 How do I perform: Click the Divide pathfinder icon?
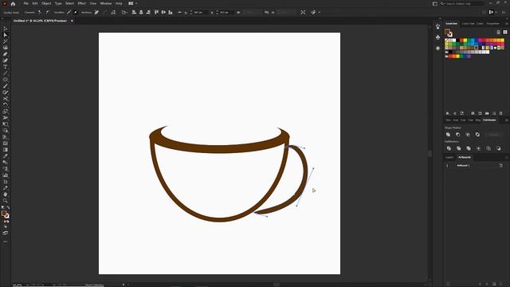click(449, 148)
